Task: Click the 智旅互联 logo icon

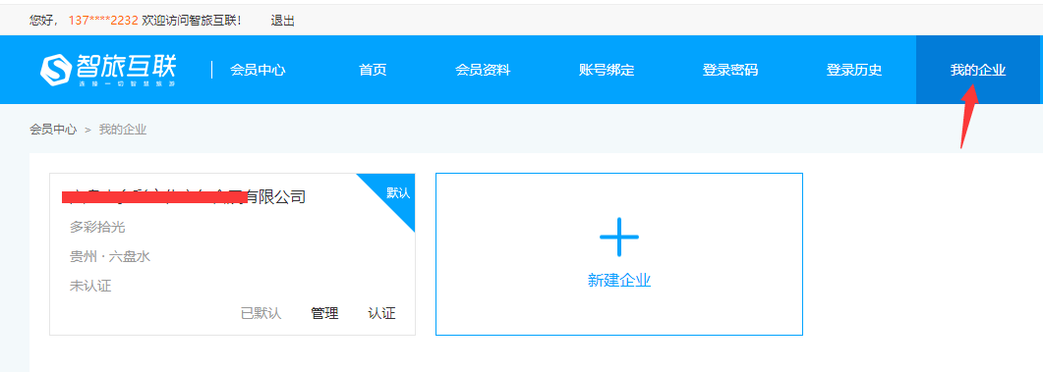Action: click(x=56, y=69)
